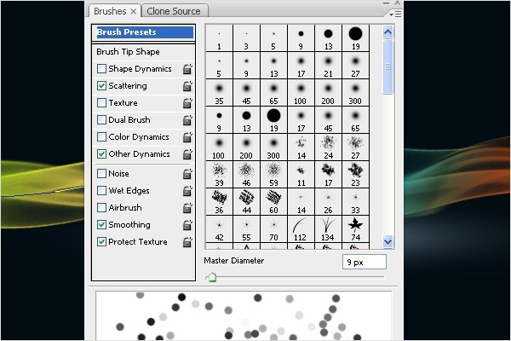Choose the soft round 21 brush
Screen dimensions: 511x341
[328, 66]
